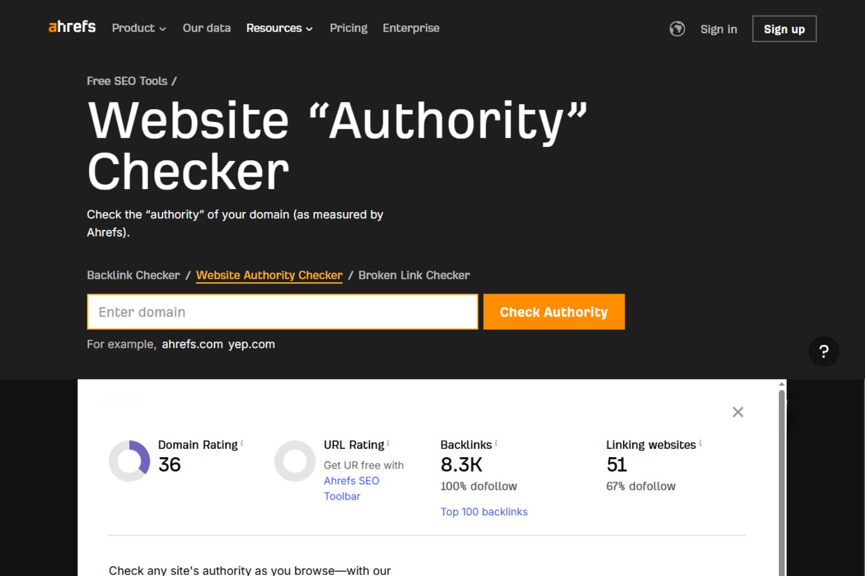Viewport: 865px width, 576px height.
Task: Switch to the Broken Link Checker tab
Action: [x=414, y=275]
